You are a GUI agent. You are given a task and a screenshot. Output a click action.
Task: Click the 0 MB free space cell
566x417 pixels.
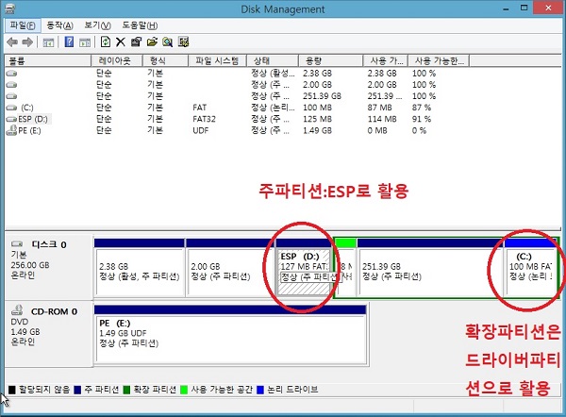377,131
